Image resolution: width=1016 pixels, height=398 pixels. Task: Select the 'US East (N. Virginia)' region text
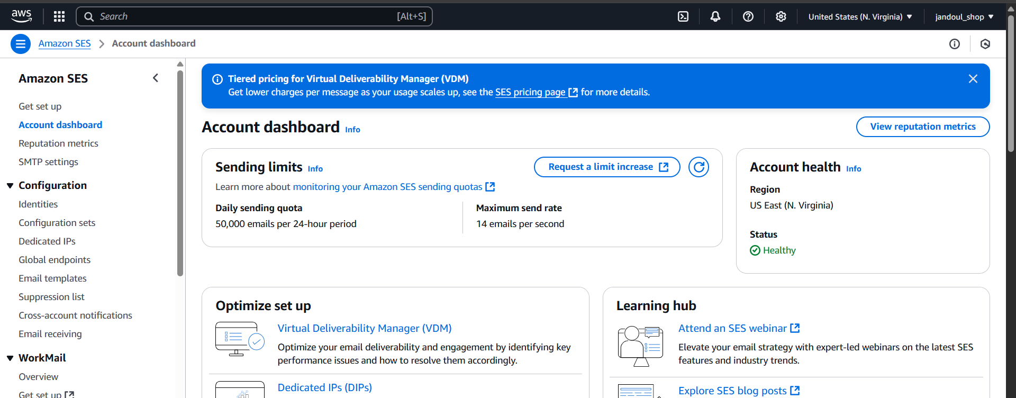pyautogui.click(x=792, y=205)
